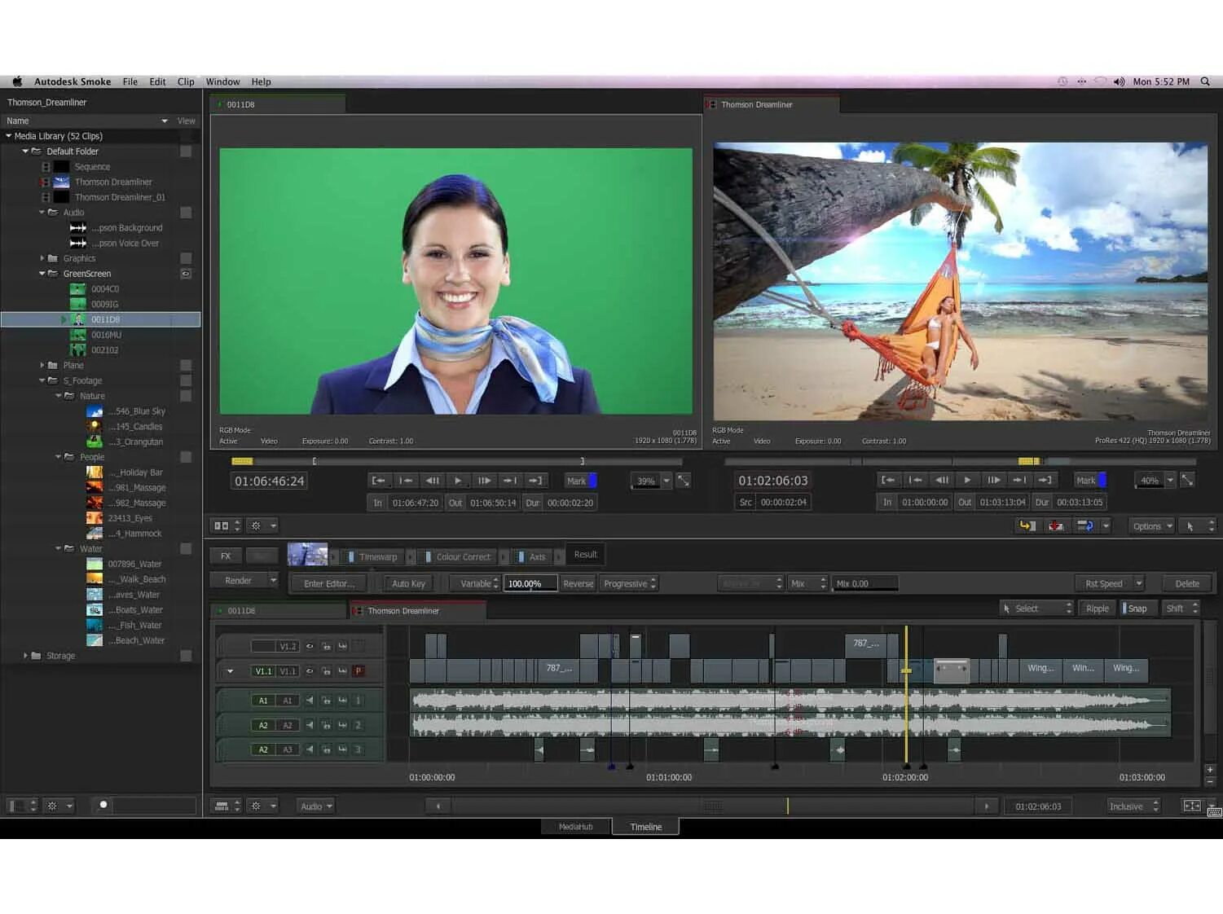1223x914 pixels.
Task: Toggle visibility eye on track V1.1
Action: [x=310, y=672]
